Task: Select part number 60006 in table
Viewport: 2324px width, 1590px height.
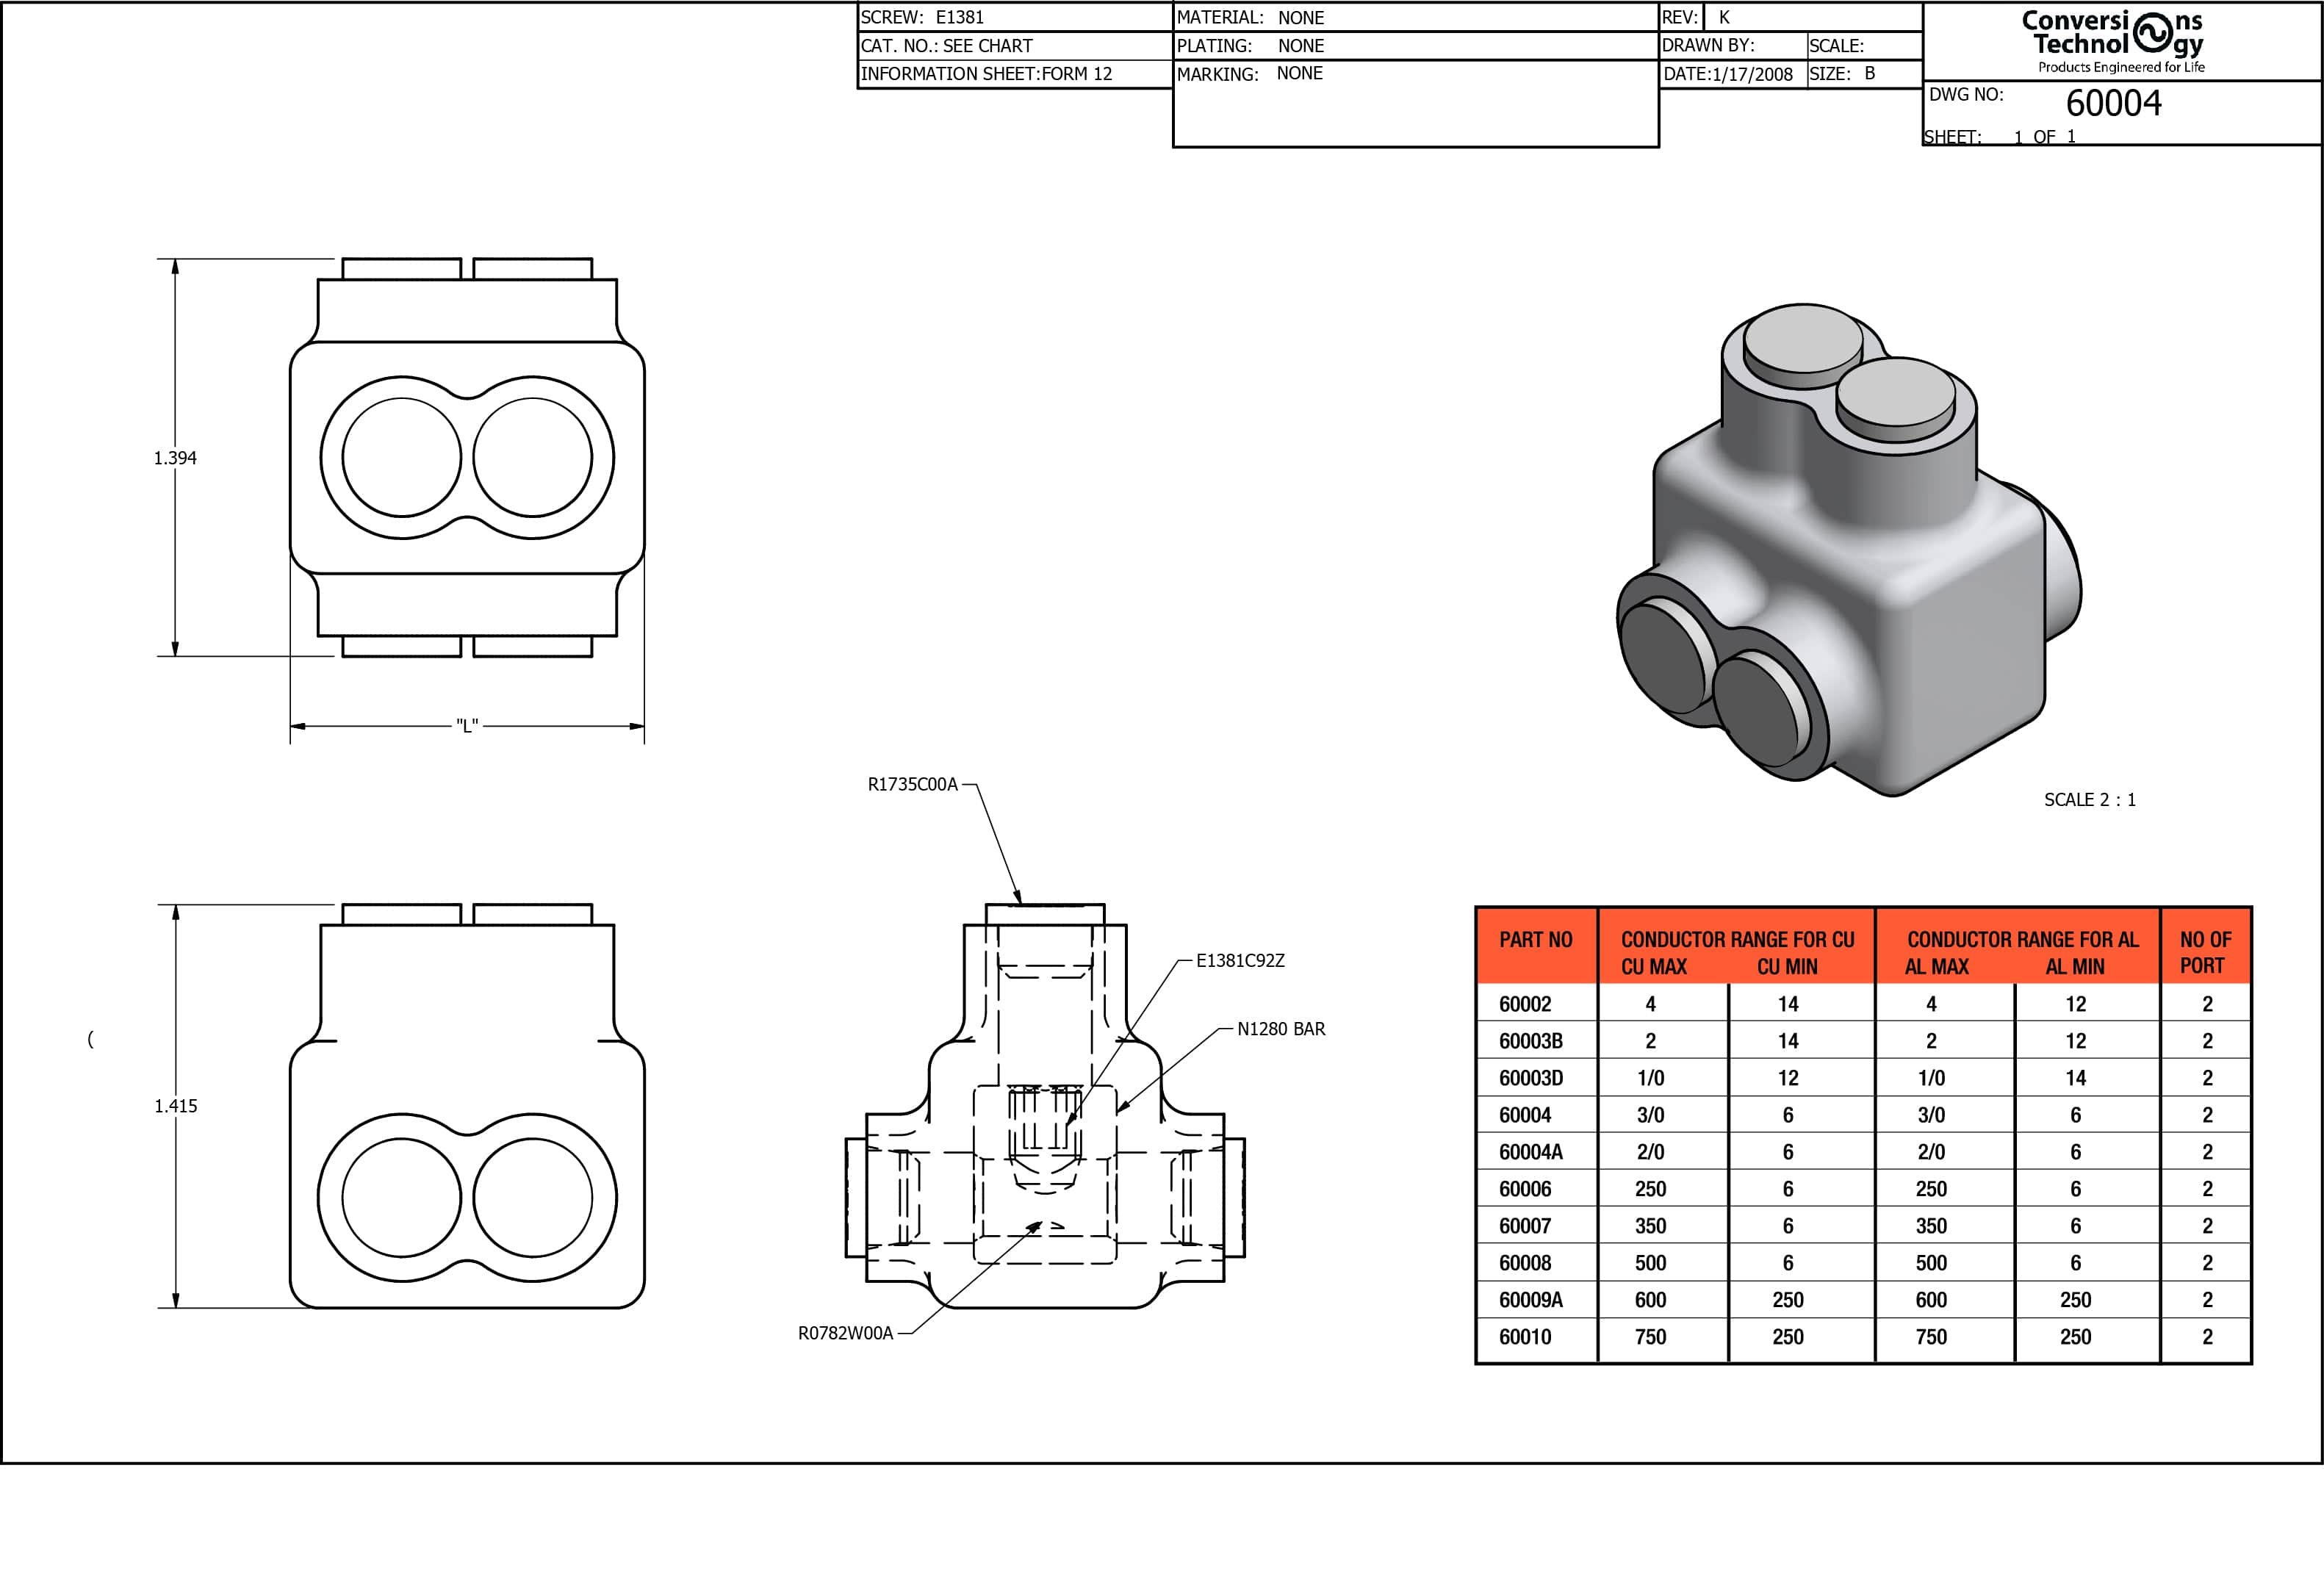Action: [1525, 1189]
